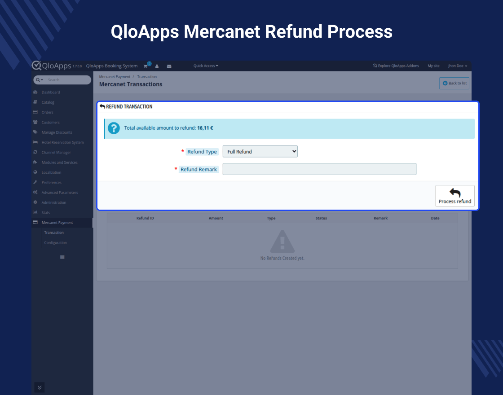The image size is (503, 395).
Task: Open Transaction submenu item
Action: point(54,233)
